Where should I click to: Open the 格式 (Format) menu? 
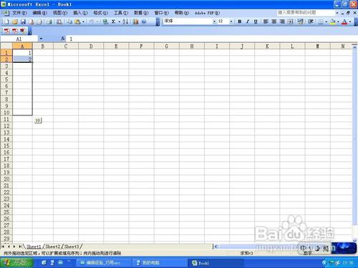100,13
